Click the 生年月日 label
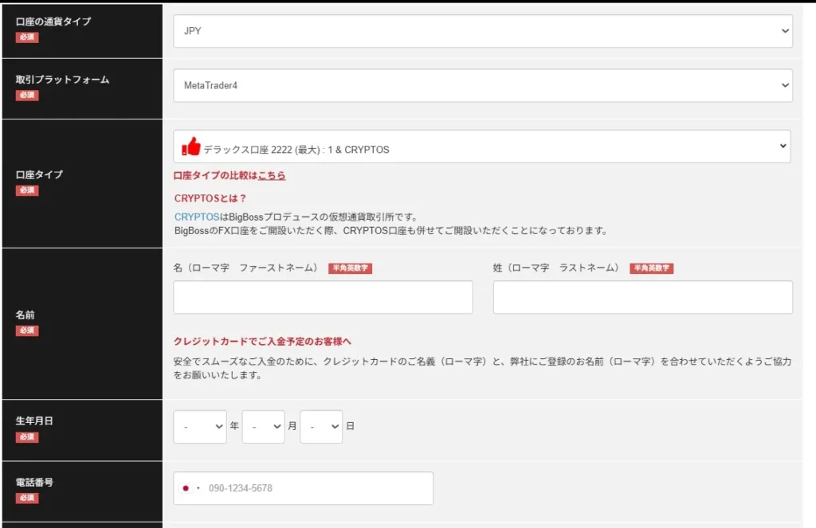The width and height of the screenshot is (816, 528). (x=34, y=420)
